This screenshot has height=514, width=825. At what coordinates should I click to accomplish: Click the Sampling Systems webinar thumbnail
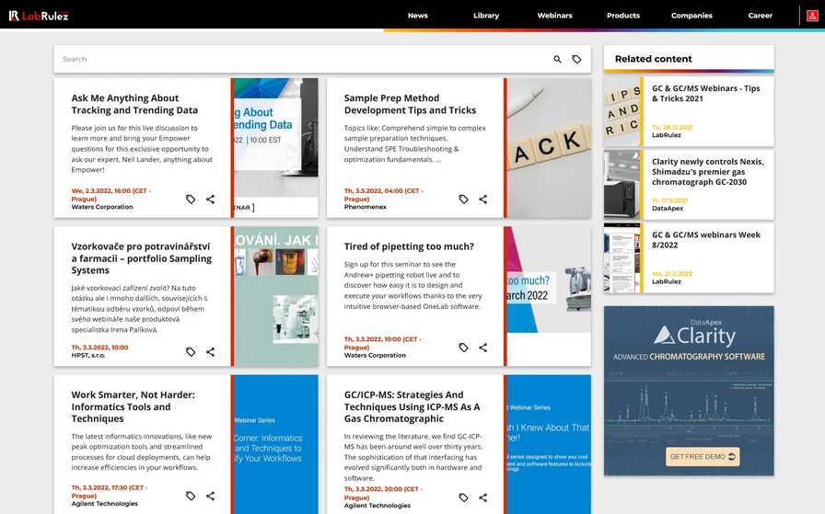point(275,296)
